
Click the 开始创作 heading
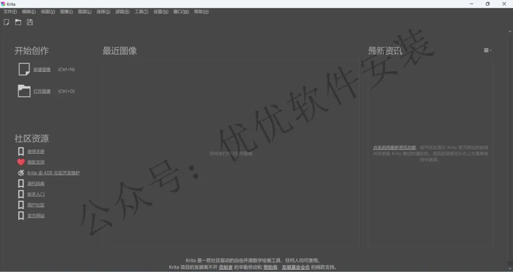tap(31, 51)
